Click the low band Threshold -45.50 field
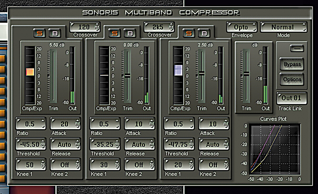 click(x=31, y=144)
